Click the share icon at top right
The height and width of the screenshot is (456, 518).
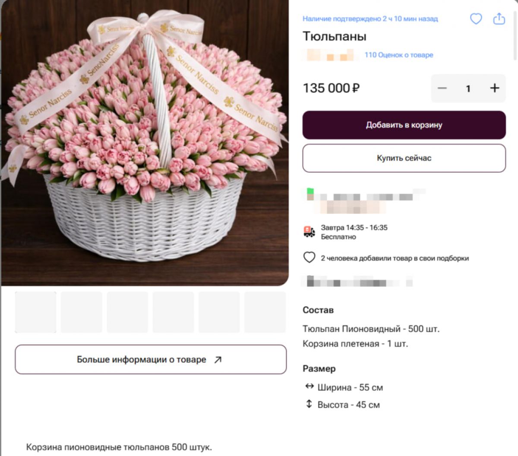click(499, 19)
